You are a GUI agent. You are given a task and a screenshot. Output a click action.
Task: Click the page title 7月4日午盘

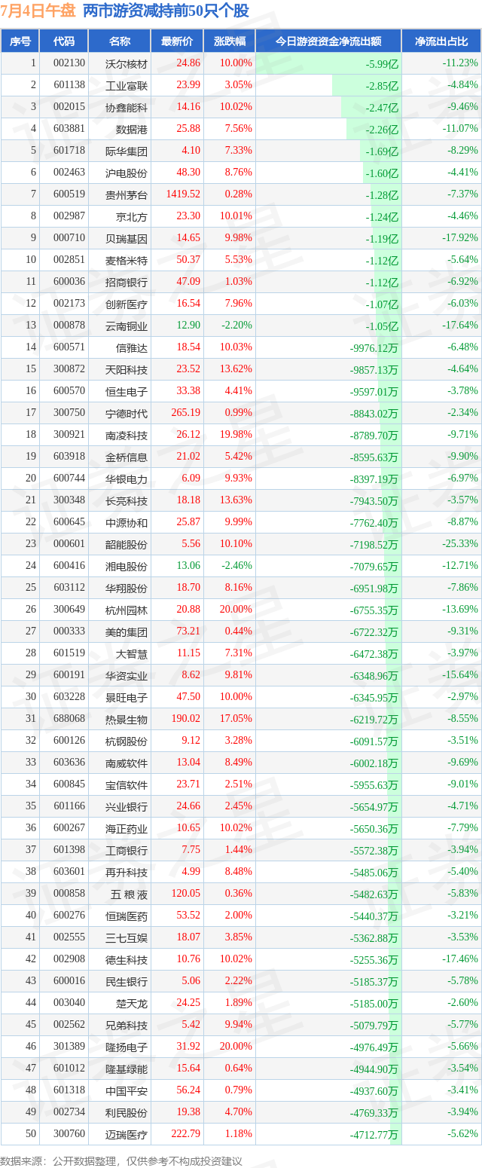[38, 10]
